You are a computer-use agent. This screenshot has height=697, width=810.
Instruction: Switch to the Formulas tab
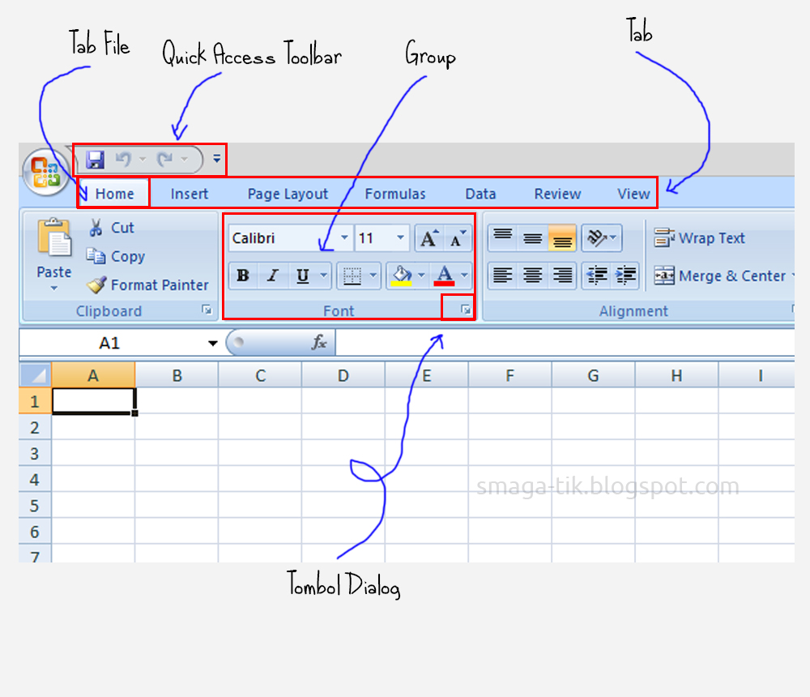[x=395, y=194]
